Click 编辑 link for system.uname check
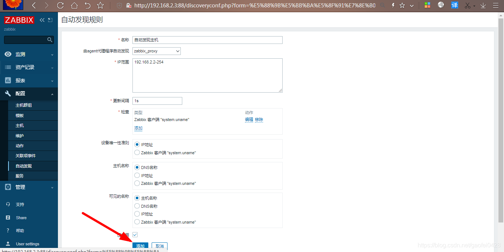The image size is (504, 252). point(249,120)
